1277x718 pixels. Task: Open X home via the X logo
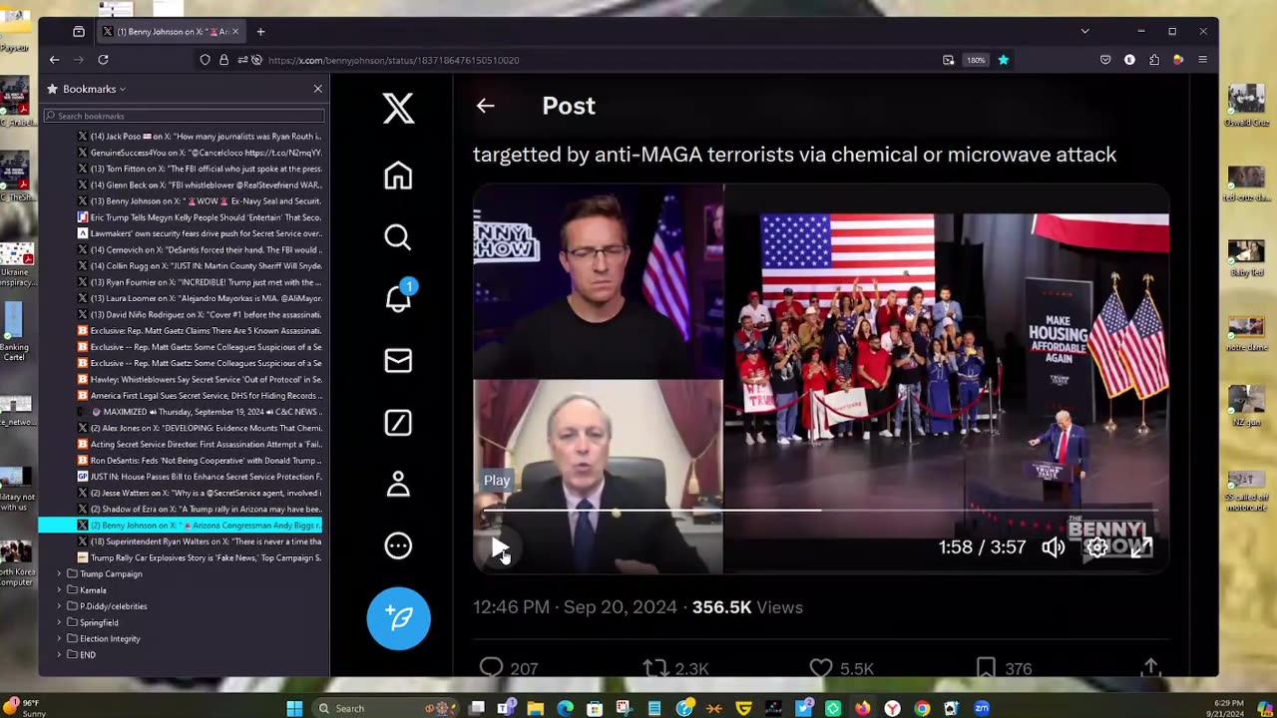pyautogui.click(x=398, y=108)
